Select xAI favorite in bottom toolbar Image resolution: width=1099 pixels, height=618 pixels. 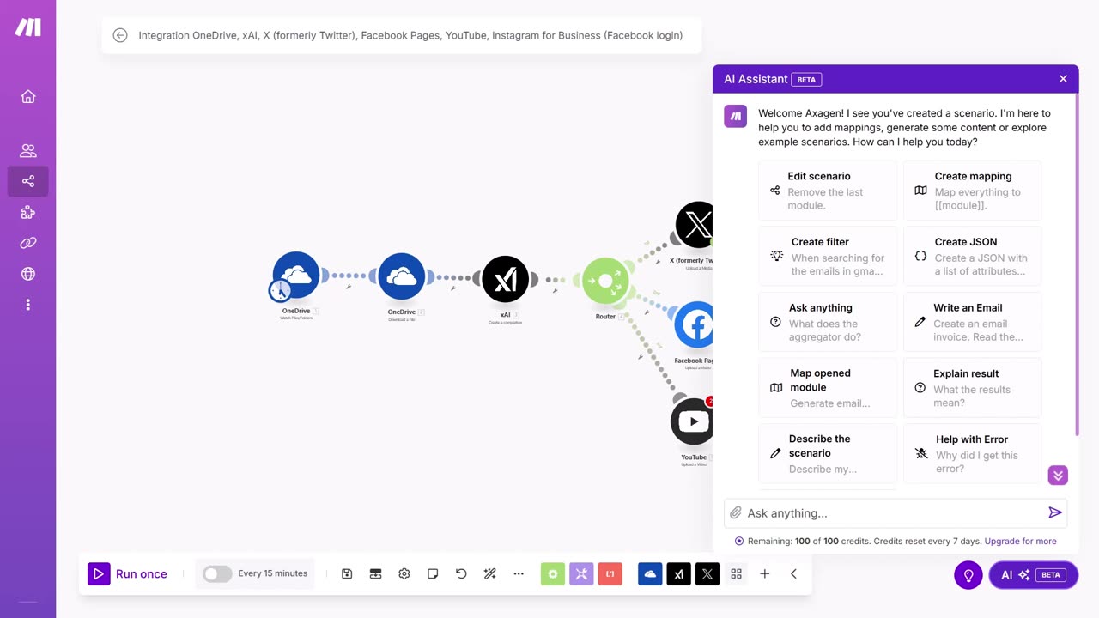click(678, 573)
